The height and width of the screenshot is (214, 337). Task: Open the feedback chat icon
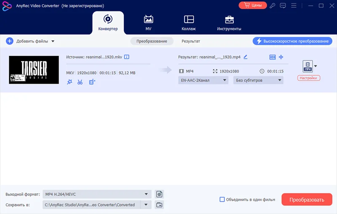click(x=283, y=5)
